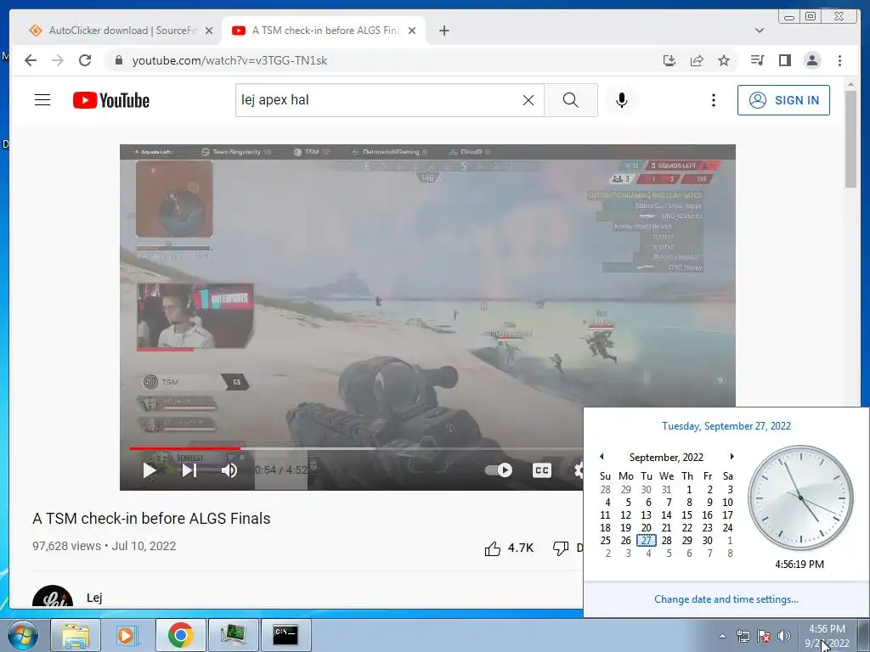Go to previous month in calendar
This screenshot has width=870, height=652.
602,456
